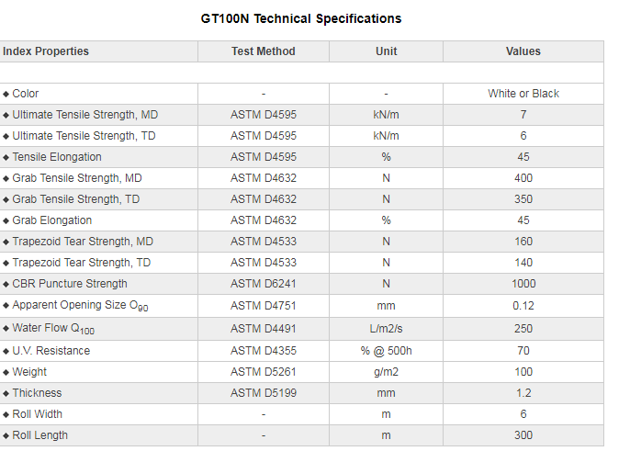Select the White or Black value cell
The height and width of the screenshot is (451, 630).
[x=523, y=94]
